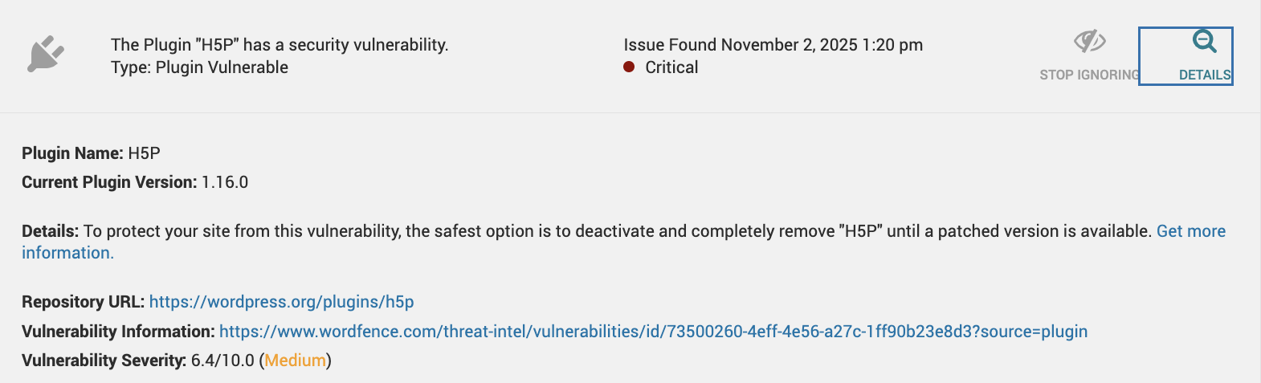The image size is (1261, 383).
Task: Open the Get more information link
Action: point(1190,231)
